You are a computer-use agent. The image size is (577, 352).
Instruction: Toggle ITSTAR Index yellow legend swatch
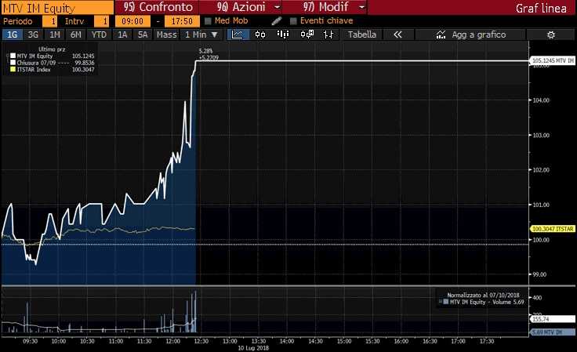[13, 70]
